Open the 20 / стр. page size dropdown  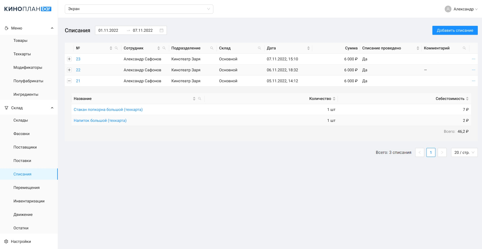click(x=464, y=152)
